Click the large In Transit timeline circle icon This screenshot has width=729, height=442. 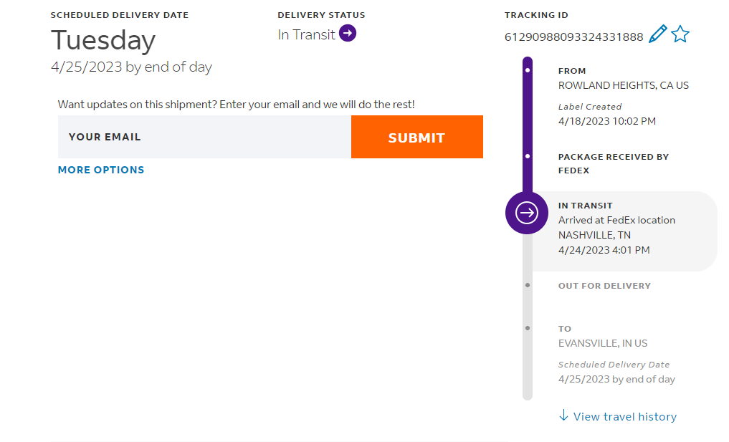(528, 213)
